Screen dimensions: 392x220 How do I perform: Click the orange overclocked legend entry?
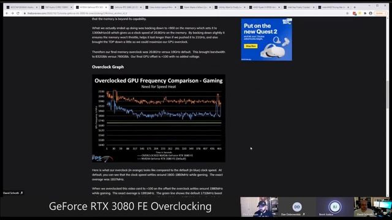pyautogui.click(x=165, y=155)
